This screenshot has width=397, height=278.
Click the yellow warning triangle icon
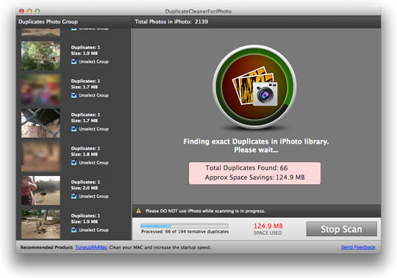[138, 211]
